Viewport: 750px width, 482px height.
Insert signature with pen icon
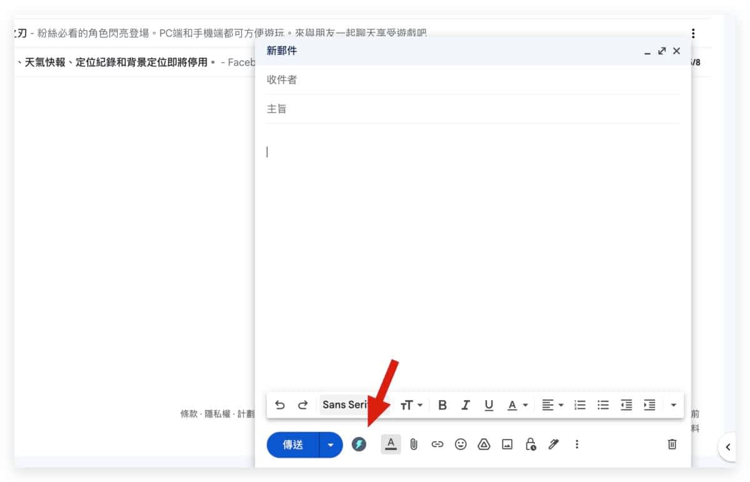(x=554, y=444)
